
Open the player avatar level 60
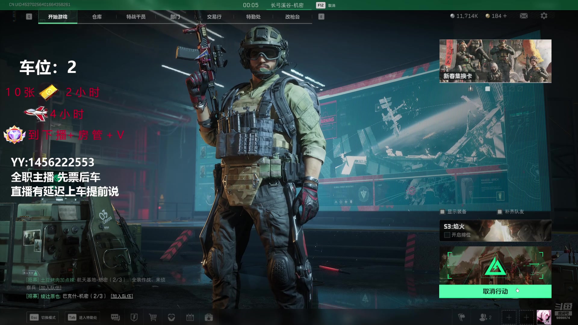point(544,317)
